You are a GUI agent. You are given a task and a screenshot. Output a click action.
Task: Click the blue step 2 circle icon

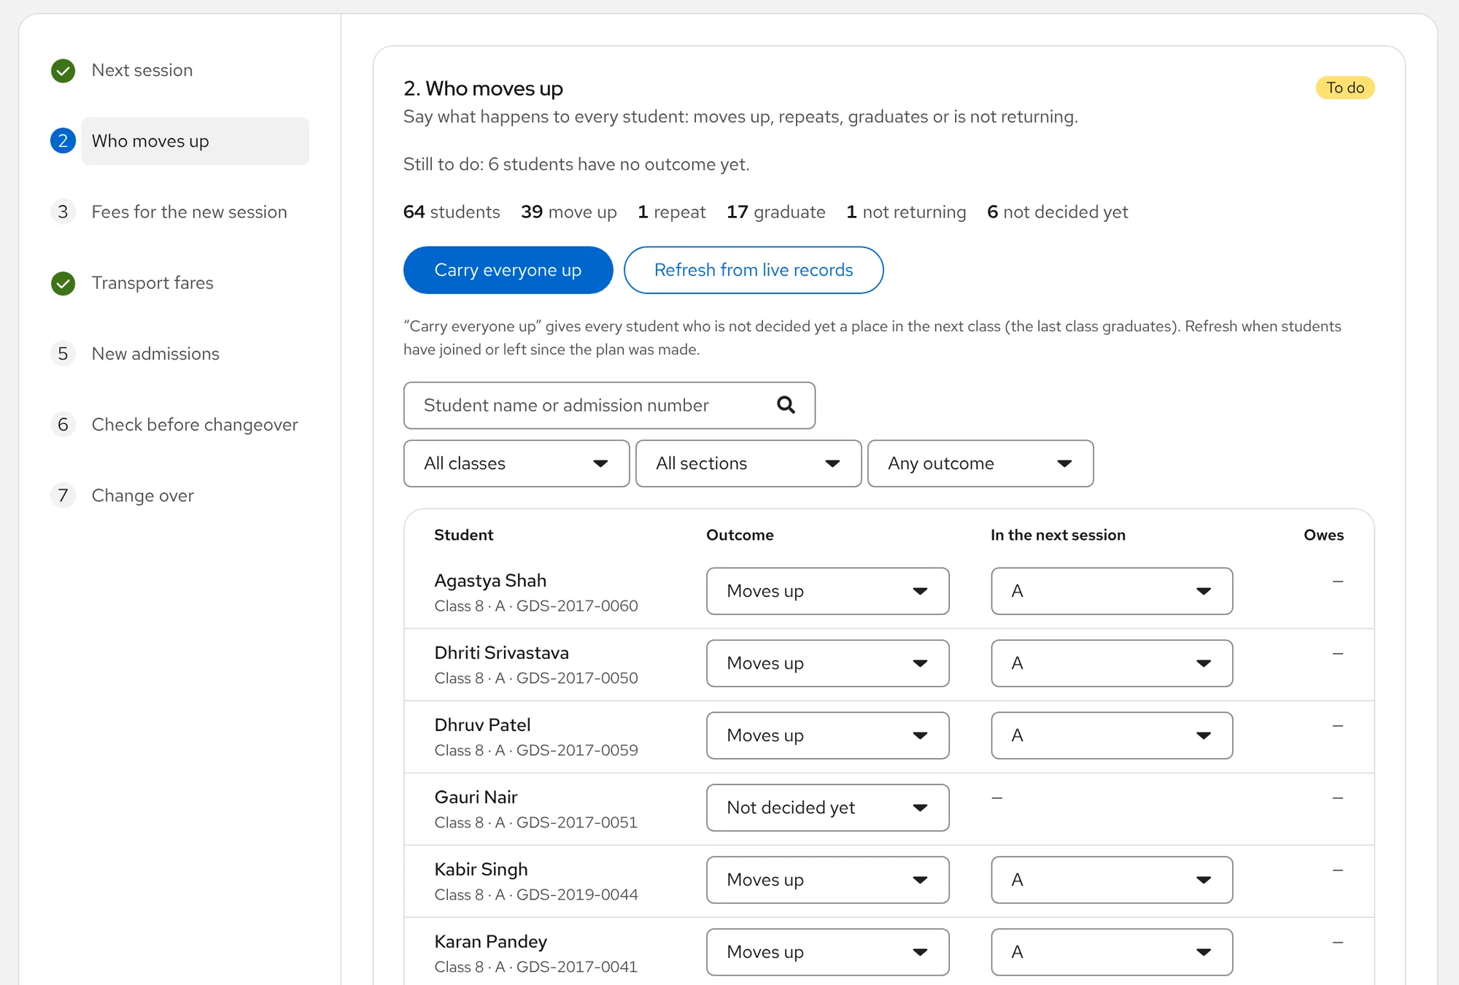point(63,141)
